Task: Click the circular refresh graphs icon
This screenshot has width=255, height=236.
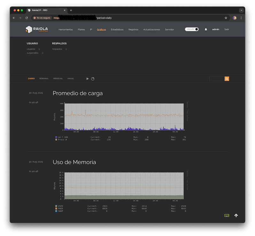Action: coord(93,79)
